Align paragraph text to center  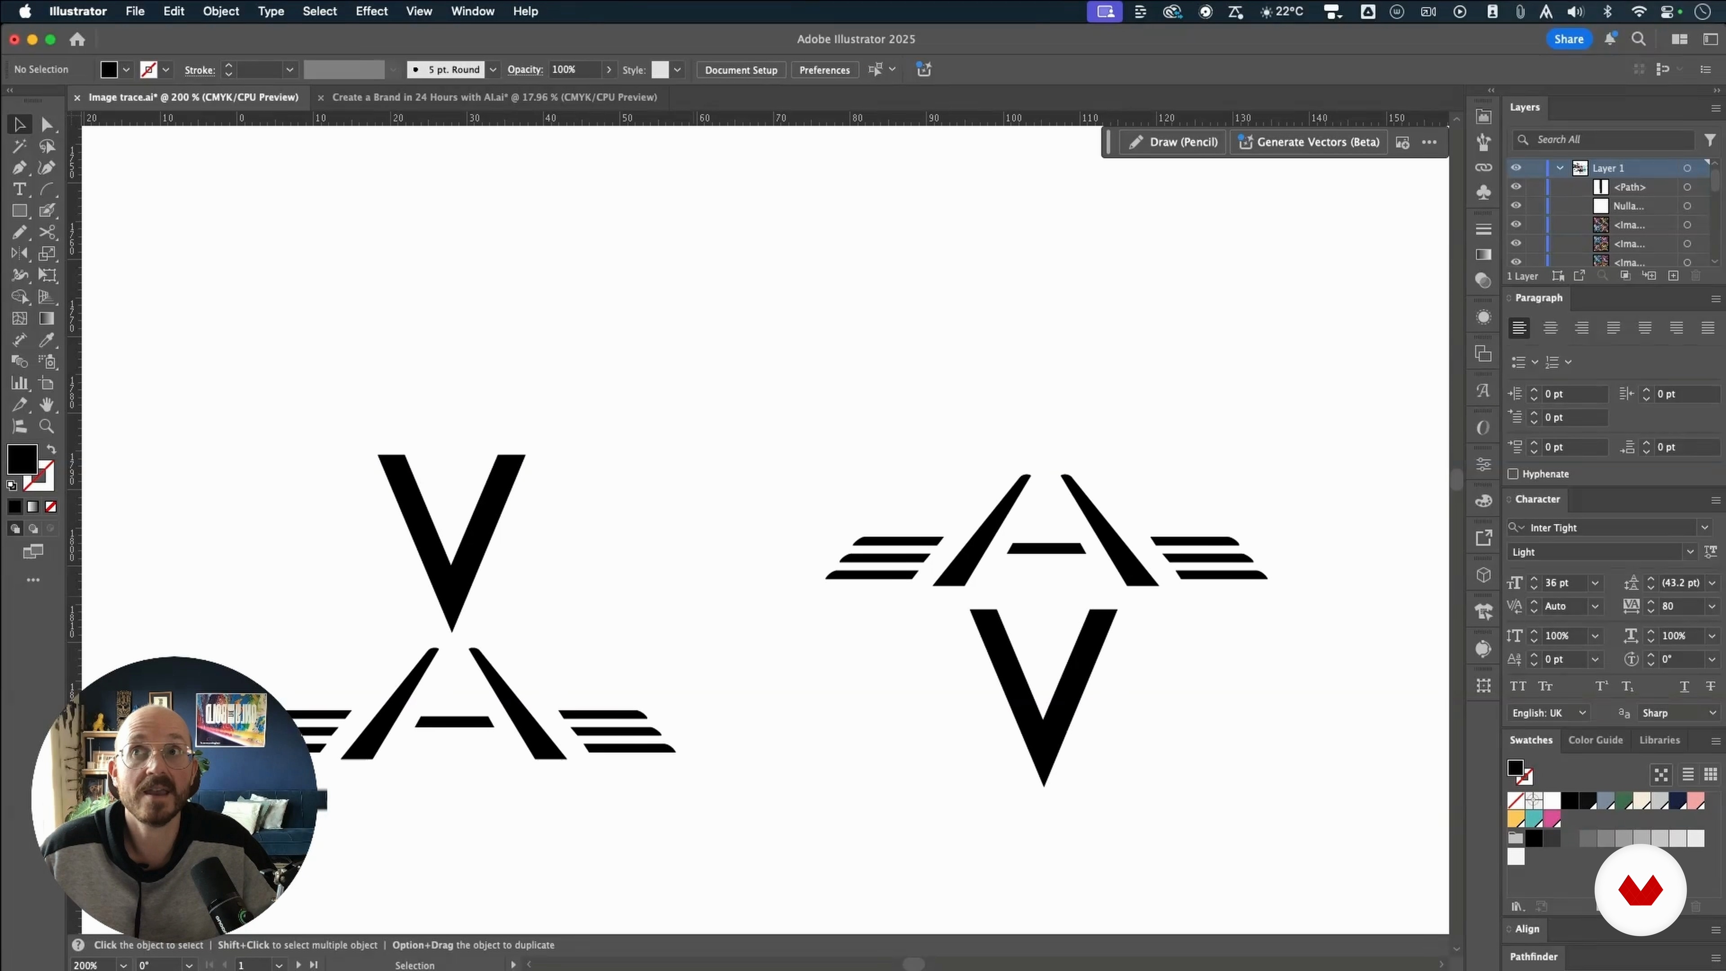pyautogui.click(x=1550, y=328)
